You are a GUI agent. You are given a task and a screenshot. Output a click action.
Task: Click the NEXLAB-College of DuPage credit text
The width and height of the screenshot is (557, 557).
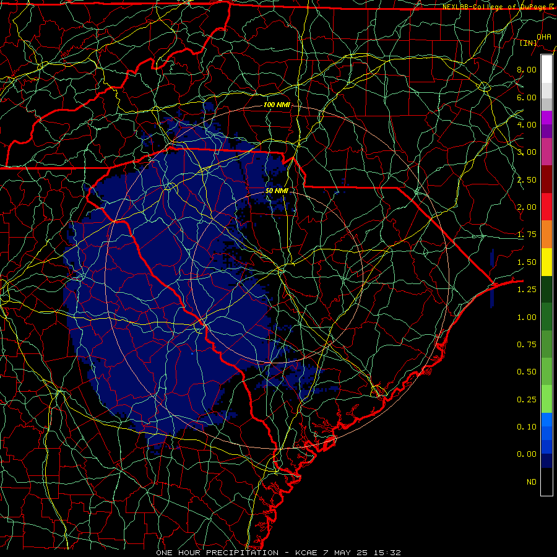498,7
